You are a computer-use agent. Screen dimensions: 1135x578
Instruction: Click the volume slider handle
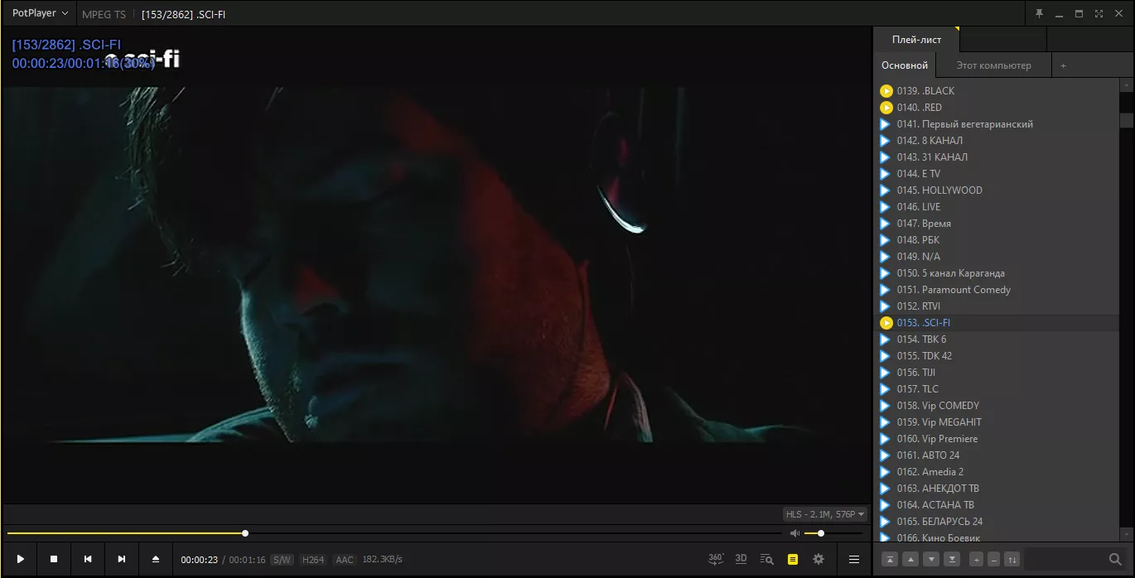click(x=821, y=533)
